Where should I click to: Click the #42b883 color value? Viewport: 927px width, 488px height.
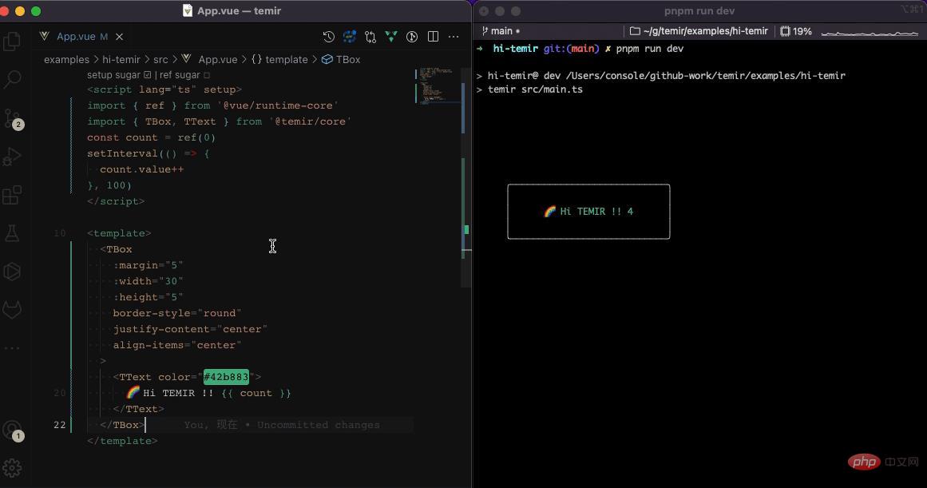226,377
